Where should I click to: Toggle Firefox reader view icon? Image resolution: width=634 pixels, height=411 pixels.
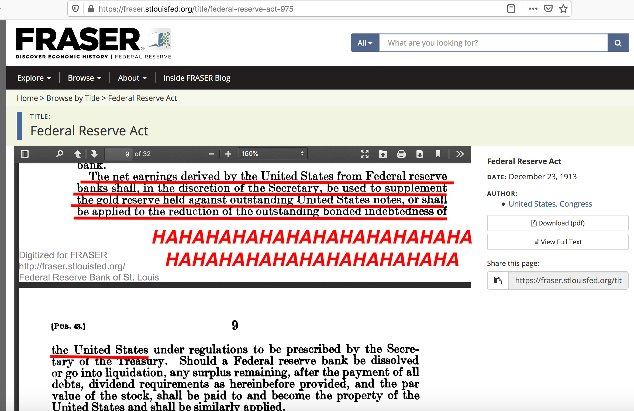point(511,9)
